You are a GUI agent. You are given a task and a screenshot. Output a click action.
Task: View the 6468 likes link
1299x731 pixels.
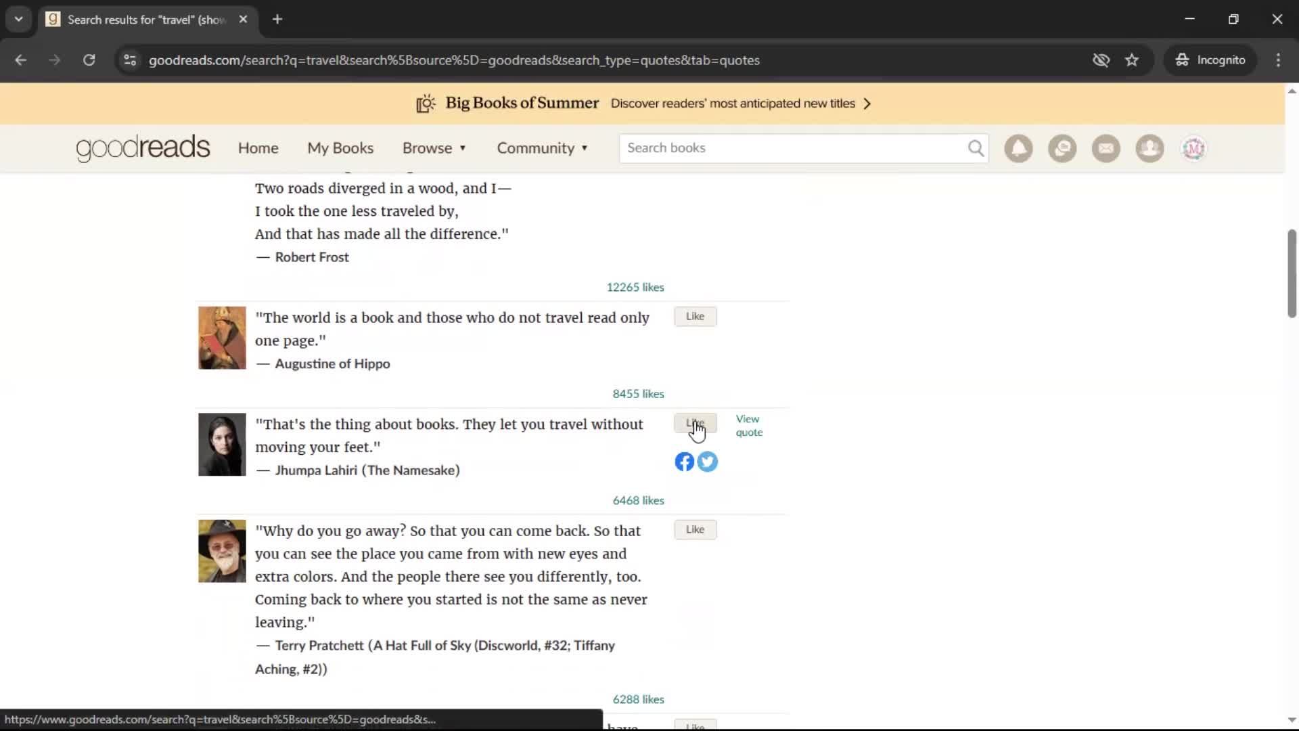pyautogui.click(x=638, y=501)
